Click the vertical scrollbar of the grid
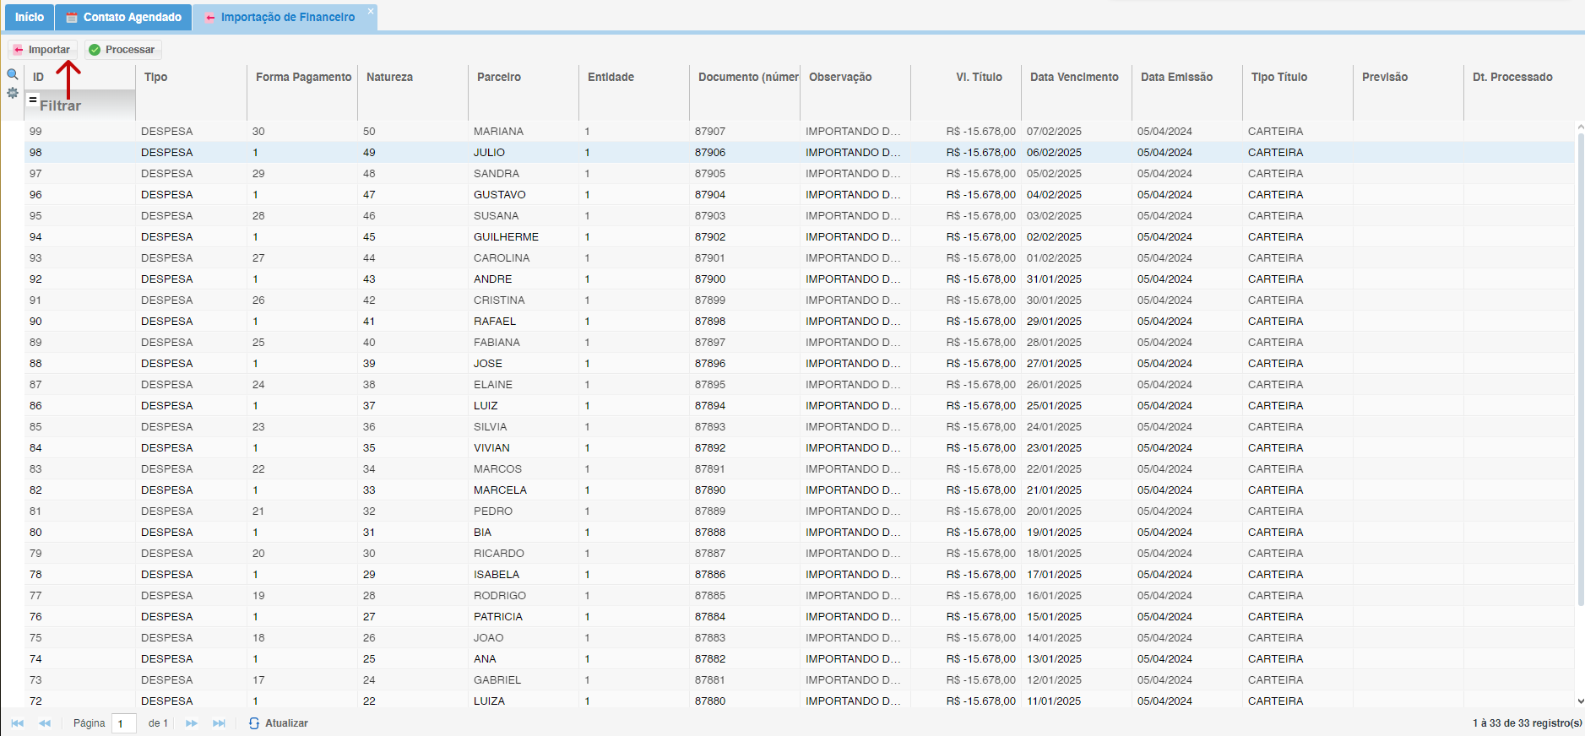 [1580, 369]
